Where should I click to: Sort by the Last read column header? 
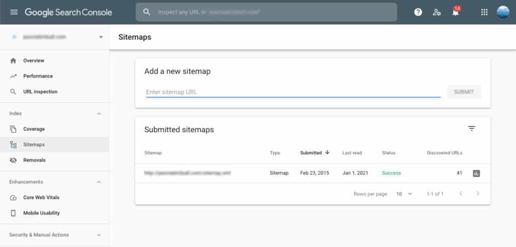tap(352, 153)
